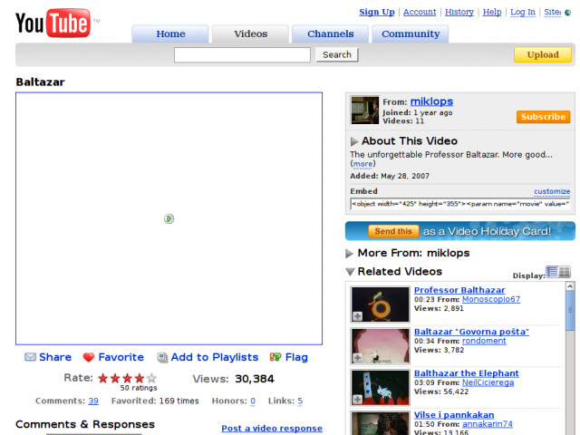The height and width of the screenshot is (435, 580).
Task: Click the Favorite heart icon
Action: click(89, 357)
